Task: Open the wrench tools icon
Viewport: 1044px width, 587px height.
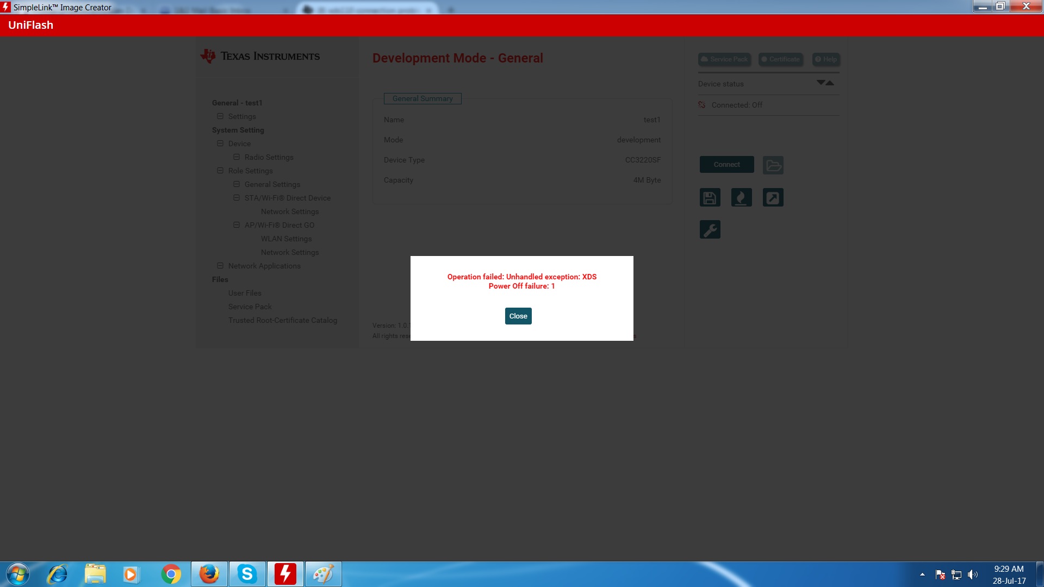Action: click(x=710, y=230)
